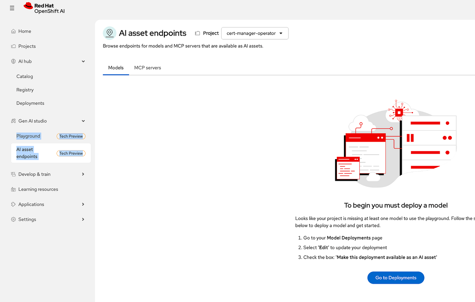The width and height of the screenshot is (475, 302).
Task: Expand the Settings chevron
Action: coord(83,219)
